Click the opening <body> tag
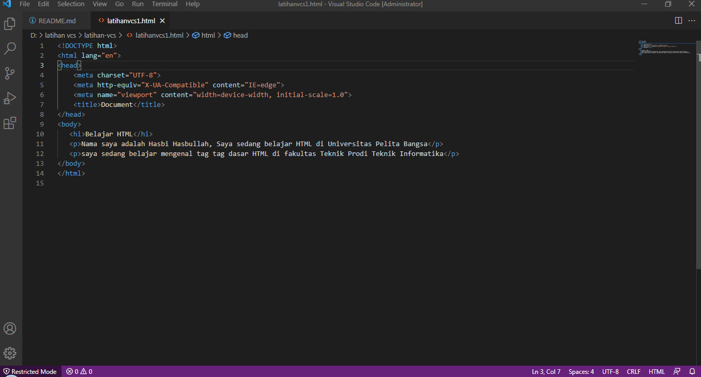 point(69,124)
